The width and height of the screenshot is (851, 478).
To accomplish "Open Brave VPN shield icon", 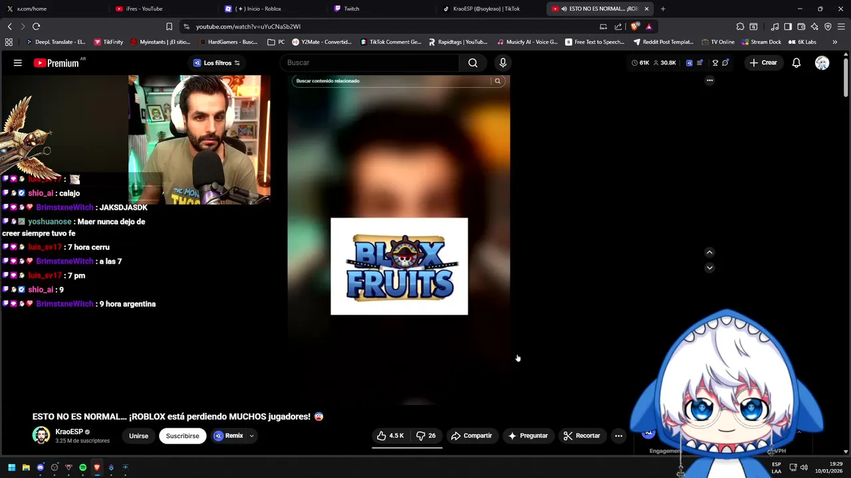I will point(828,27).
